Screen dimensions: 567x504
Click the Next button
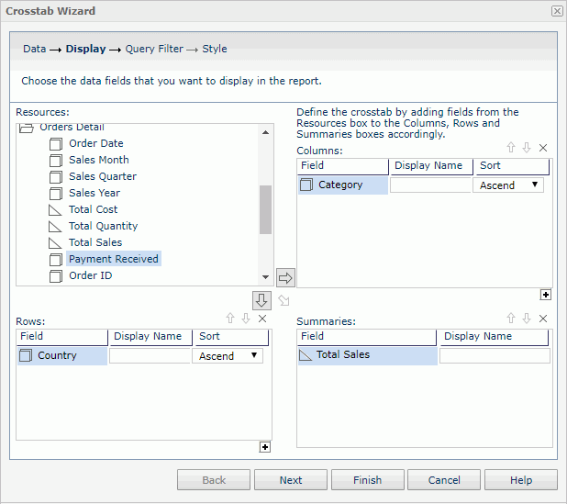coord(291,480)
